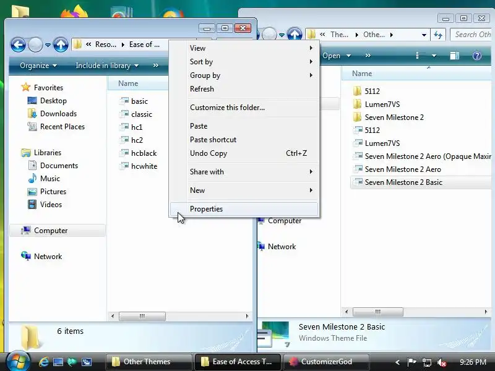Click the horizontal scrollbar thumb in Other Themes window
The image size is (495, 371).
(x=377, y=312)
